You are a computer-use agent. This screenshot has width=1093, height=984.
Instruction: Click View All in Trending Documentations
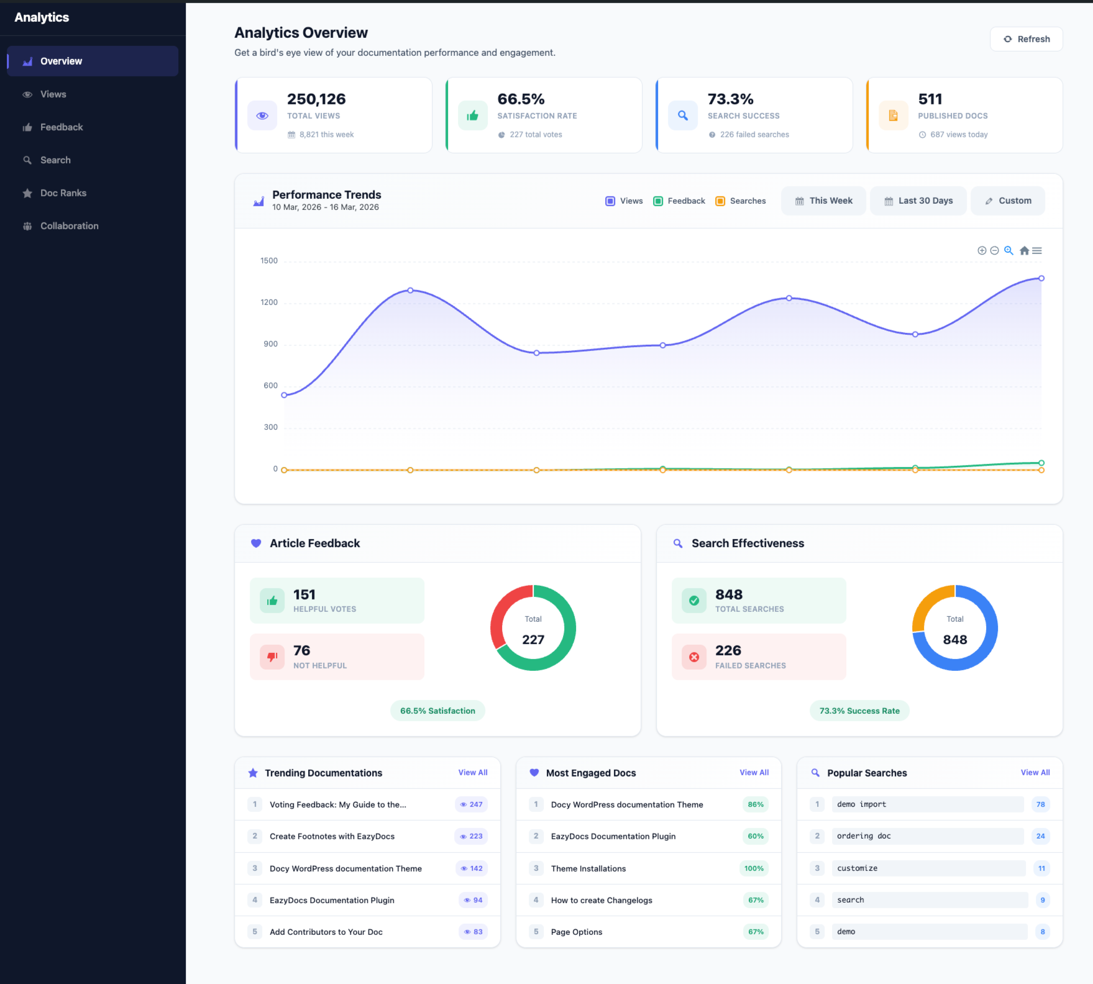[472, 772]
